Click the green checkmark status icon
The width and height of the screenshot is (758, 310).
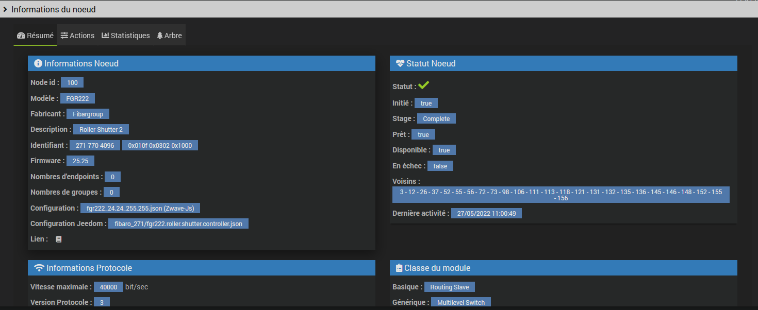point(424,85)
